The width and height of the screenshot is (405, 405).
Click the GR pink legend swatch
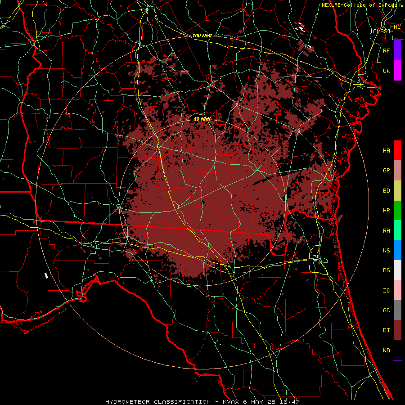(x=397, y=171)
